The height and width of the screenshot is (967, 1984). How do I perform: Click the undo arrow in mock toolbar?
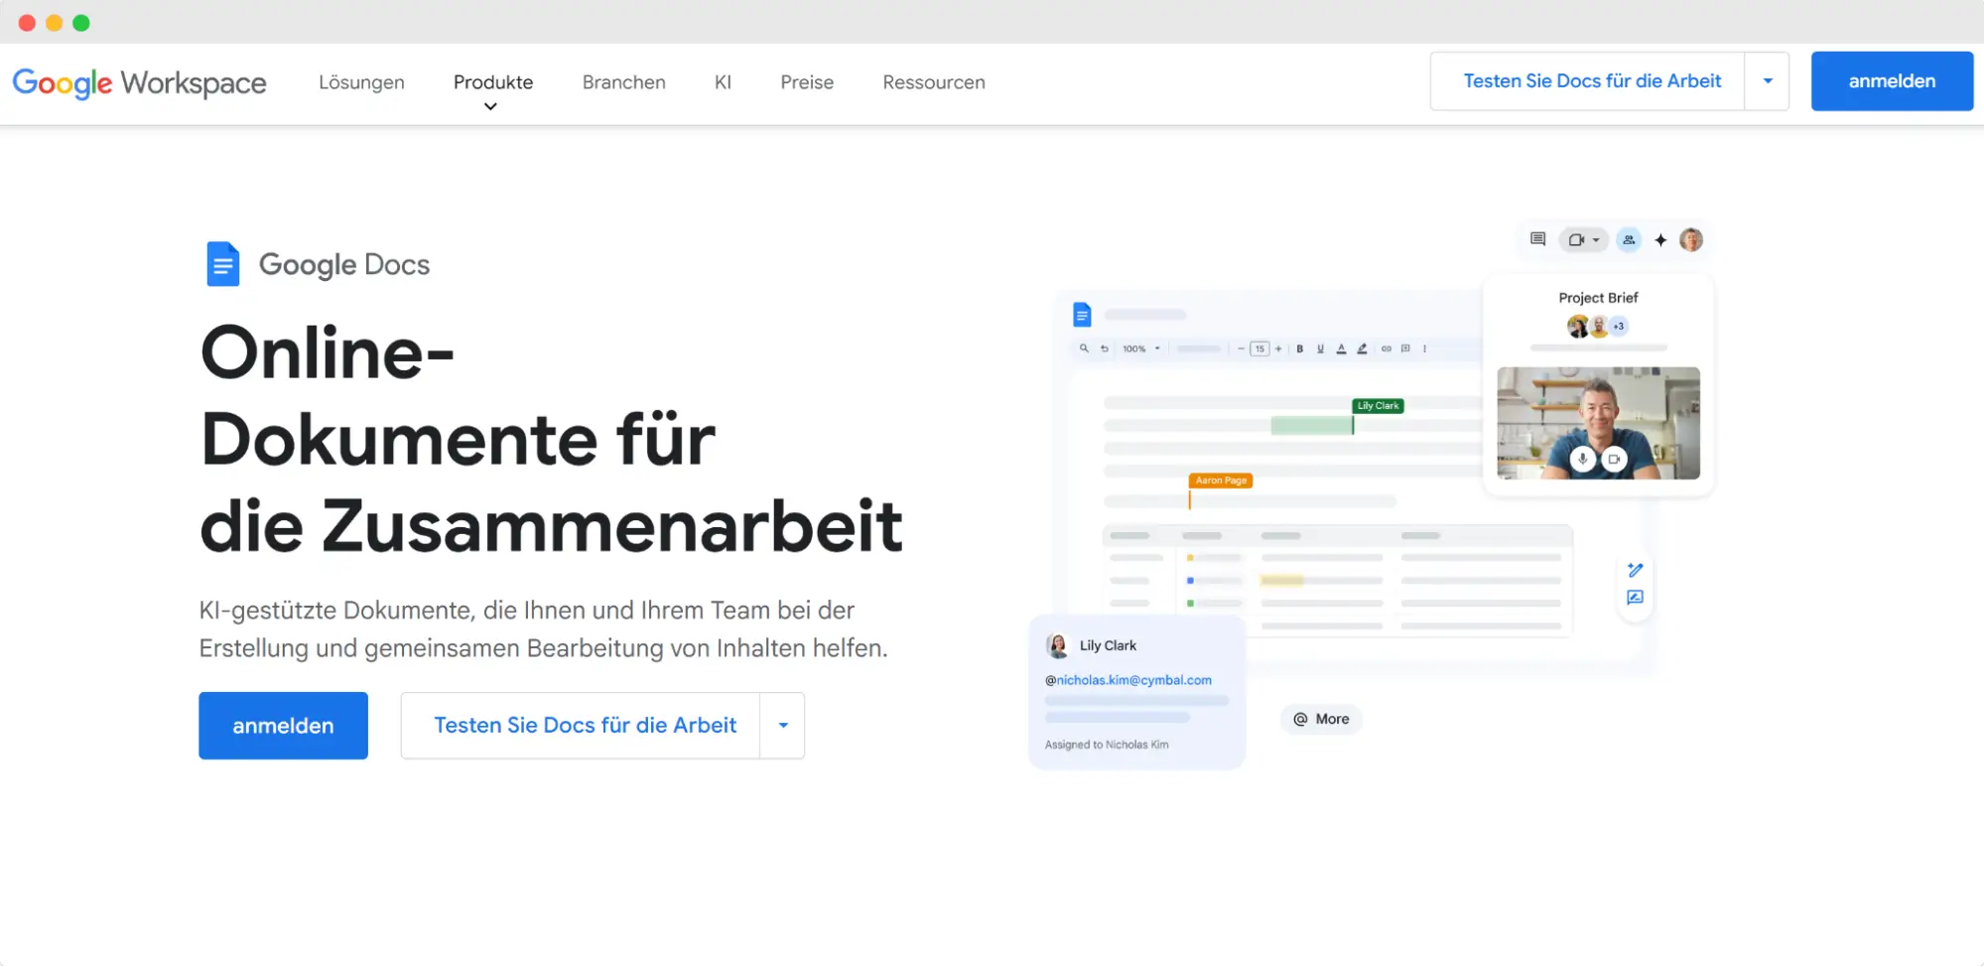tap(1104, 348)
